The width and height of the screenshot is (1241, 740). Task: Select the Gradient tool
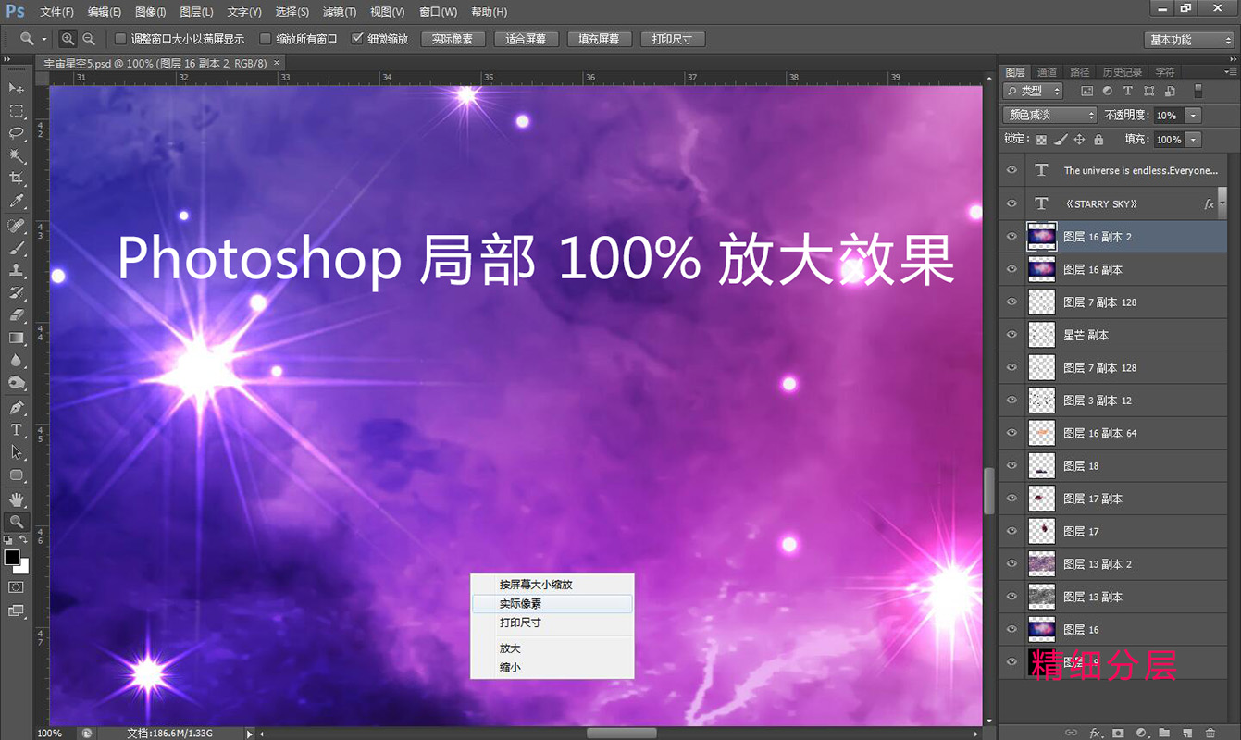[17, 339]
